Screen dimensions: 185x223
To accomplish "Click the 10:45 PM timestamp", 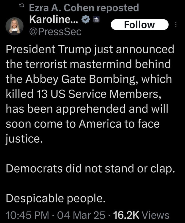I will (x=27, y=215).
